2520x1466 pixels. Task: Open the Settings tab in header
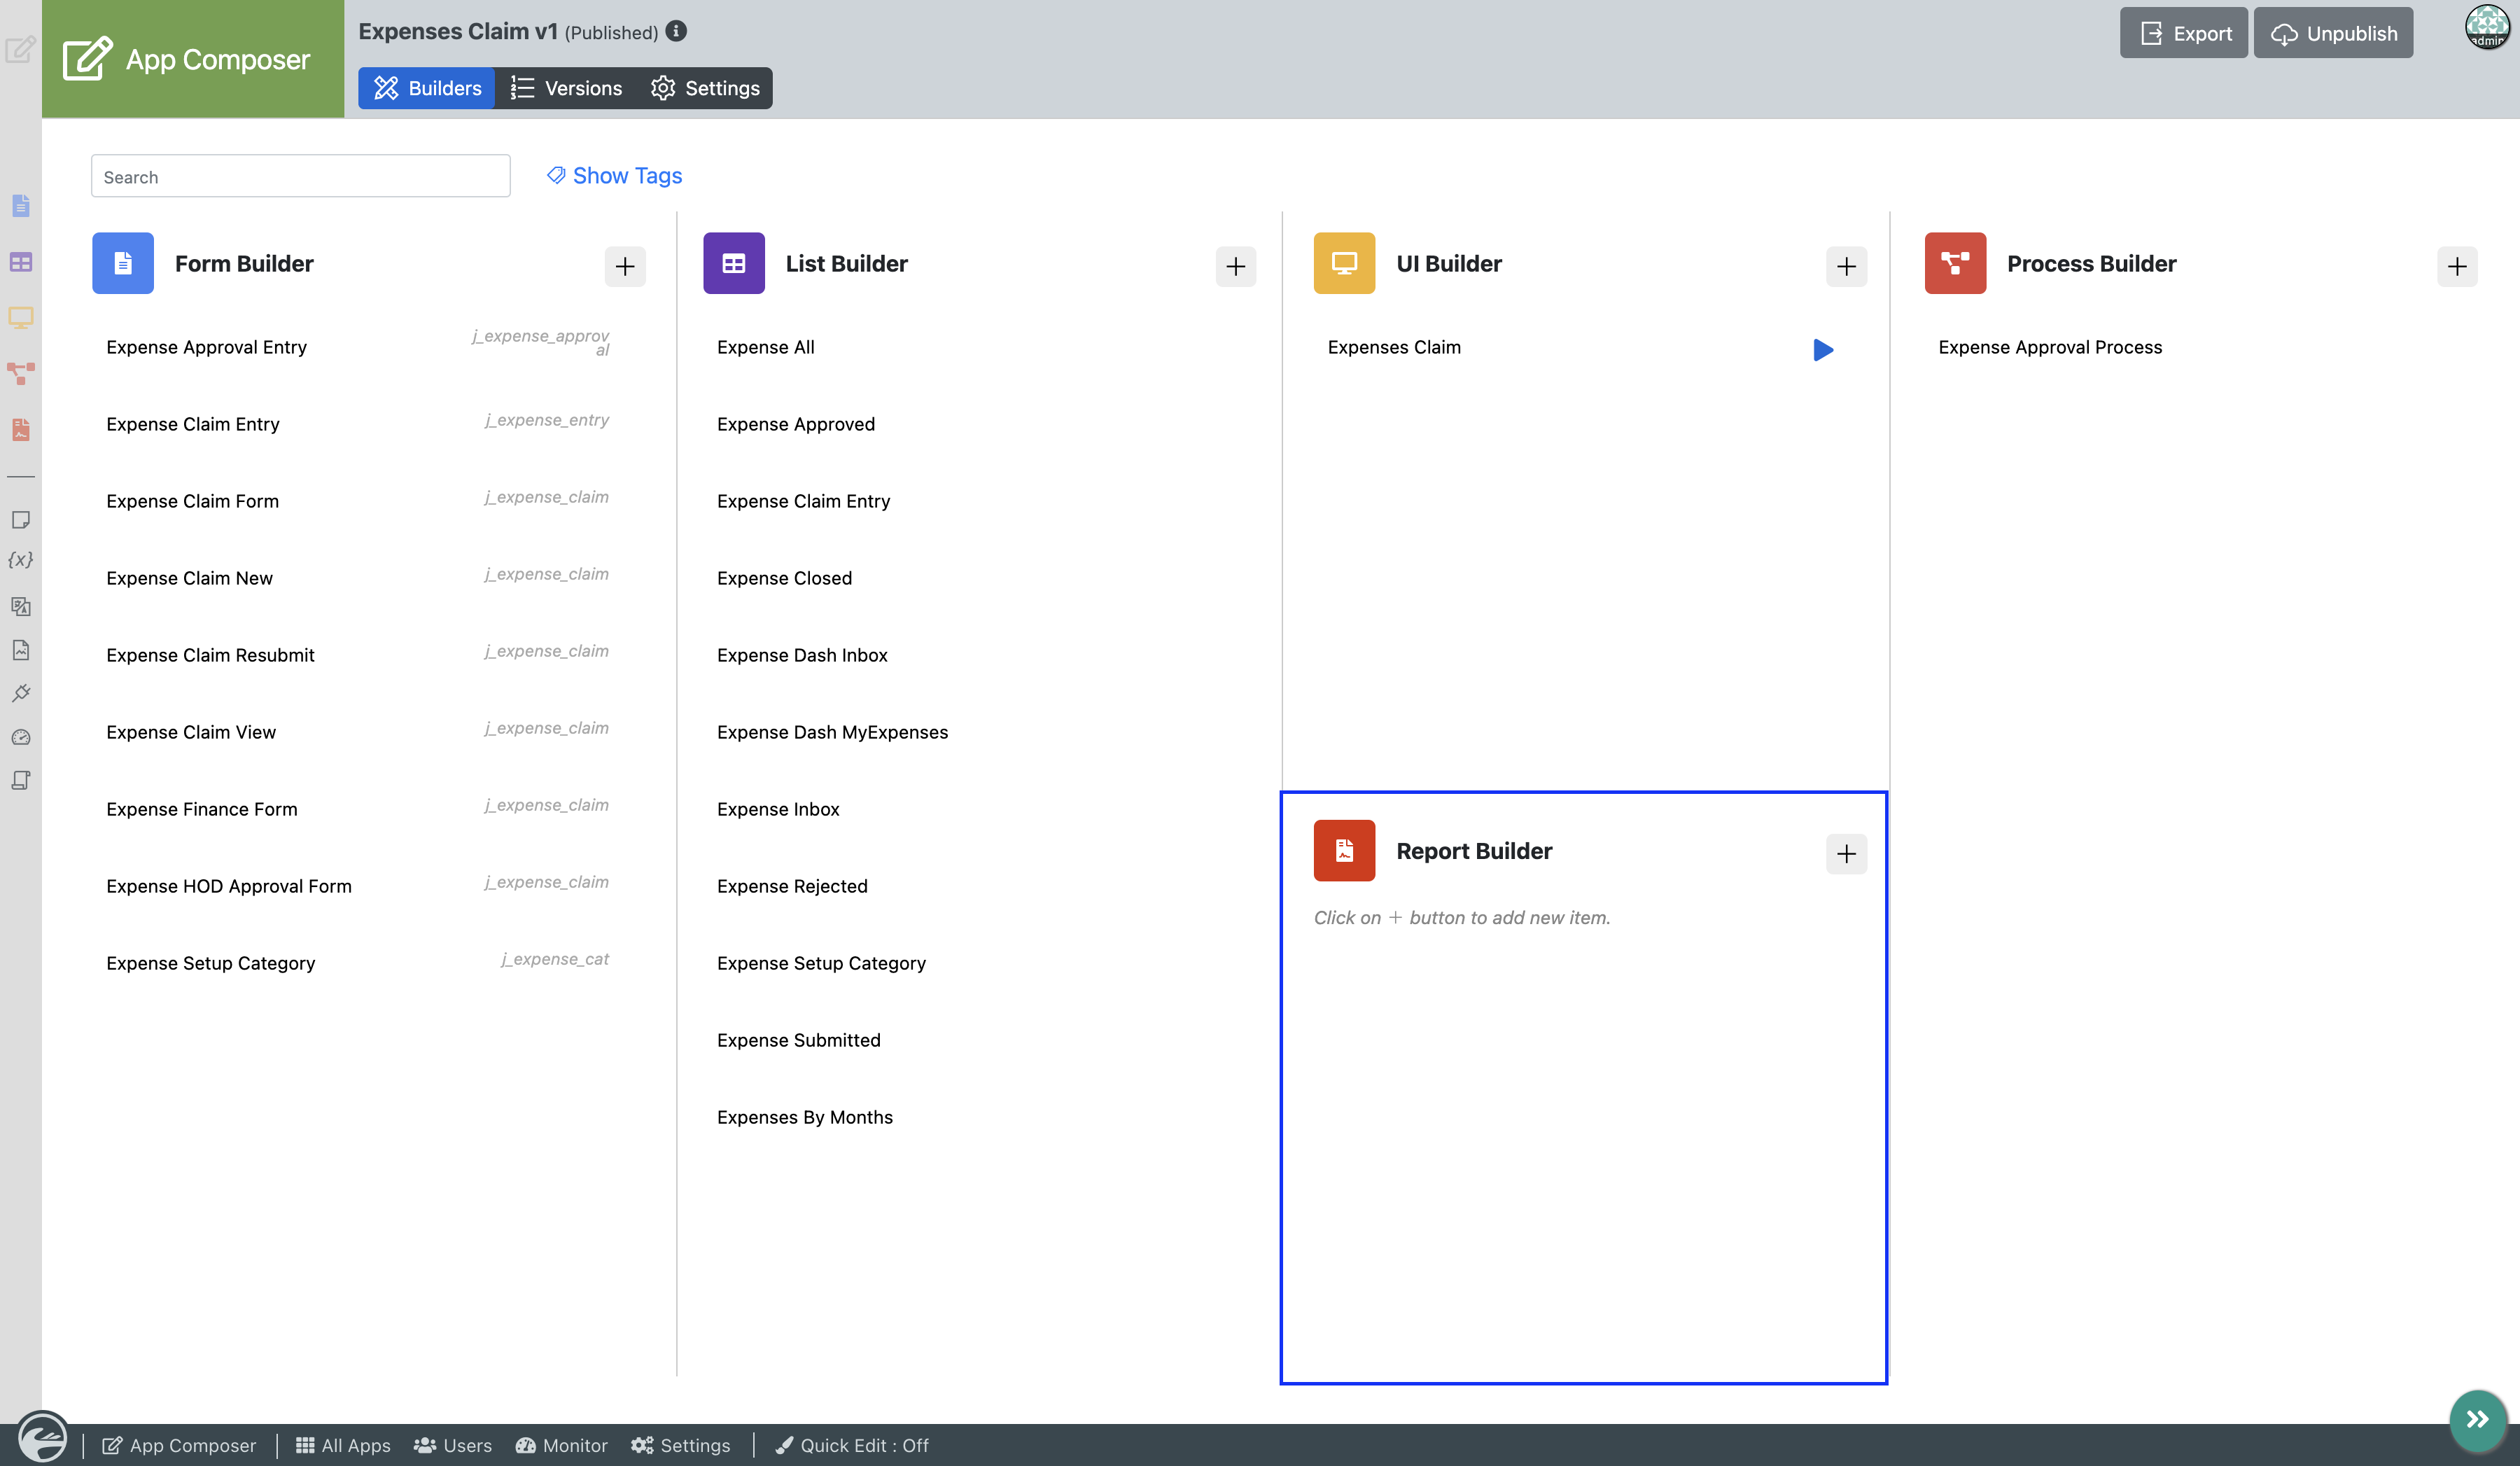705,88
